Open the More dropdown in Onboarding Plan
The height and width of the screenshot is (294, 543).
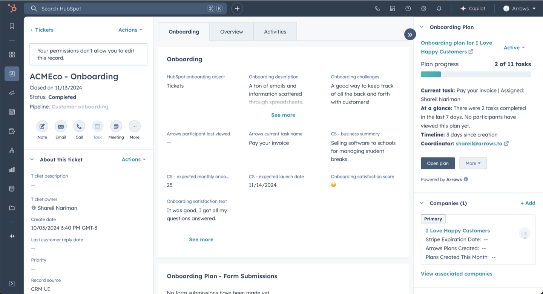point(473,163)
